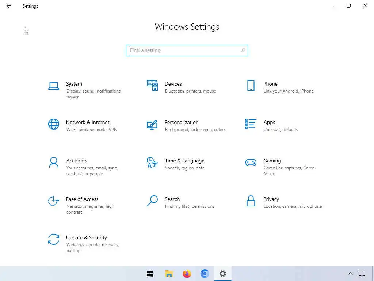The width and height of the screenshot is (374, 281).
Task: Select the Privacy heading
Action: click(271, 199)
